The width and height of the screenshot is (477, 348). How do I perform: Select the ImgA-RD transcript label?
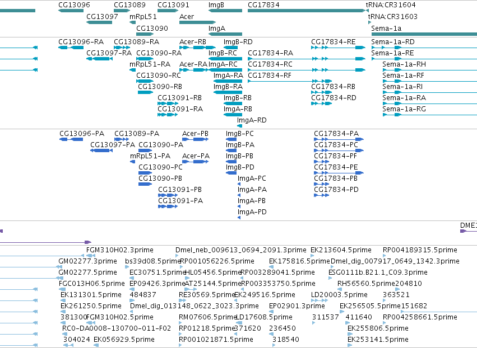[252, 120]
